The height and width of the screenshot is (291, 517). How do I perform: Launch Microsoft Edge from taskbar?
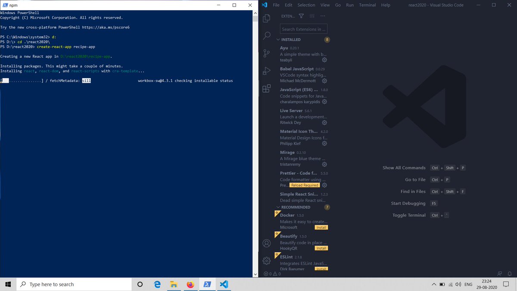point(157,285)
